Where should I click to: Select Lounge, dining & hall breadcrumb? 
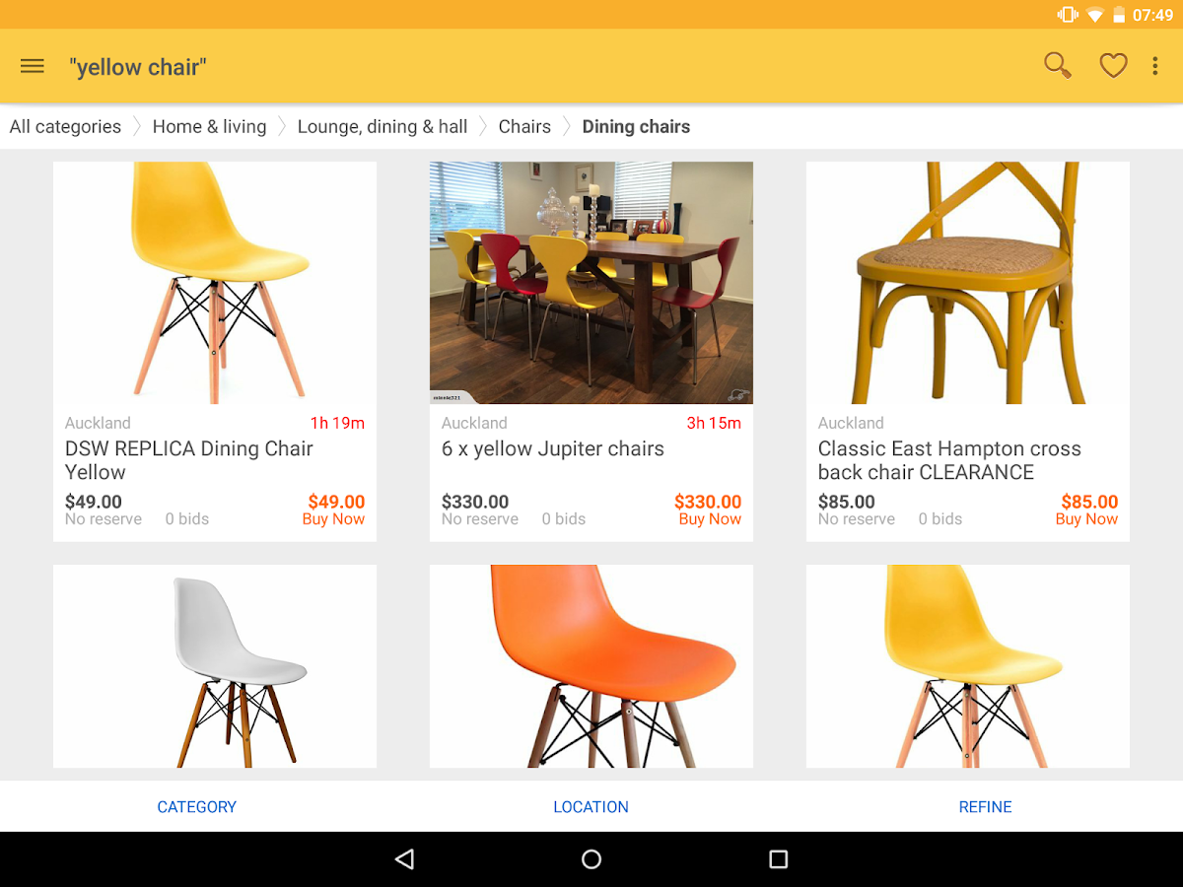383,126
